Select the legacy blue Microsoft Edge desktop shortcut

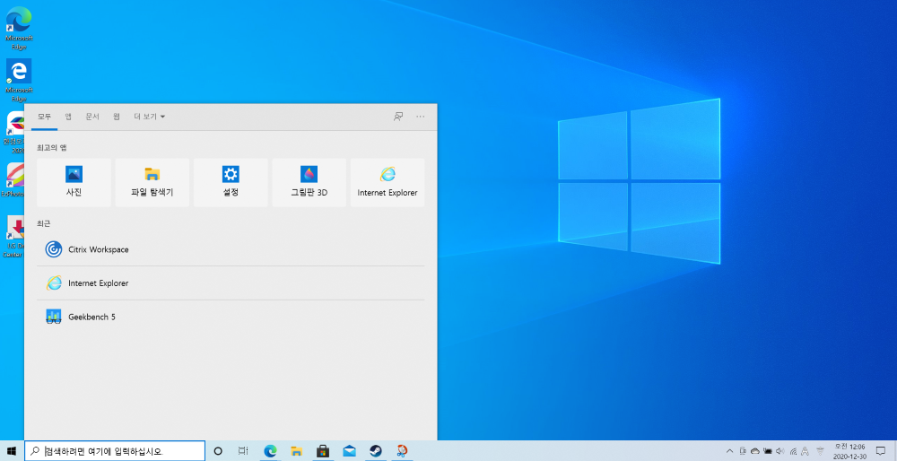pyautogui.click(x=19, y=80)
